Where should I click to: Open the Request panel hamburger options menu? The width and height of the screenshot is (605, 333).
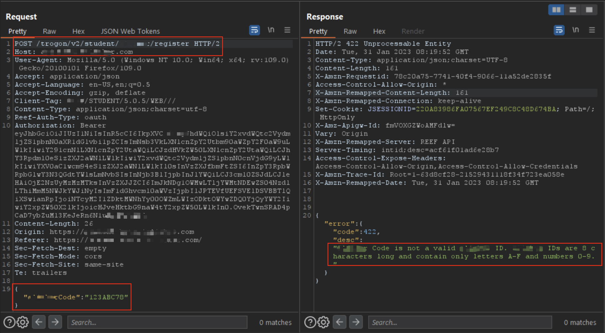287,30
